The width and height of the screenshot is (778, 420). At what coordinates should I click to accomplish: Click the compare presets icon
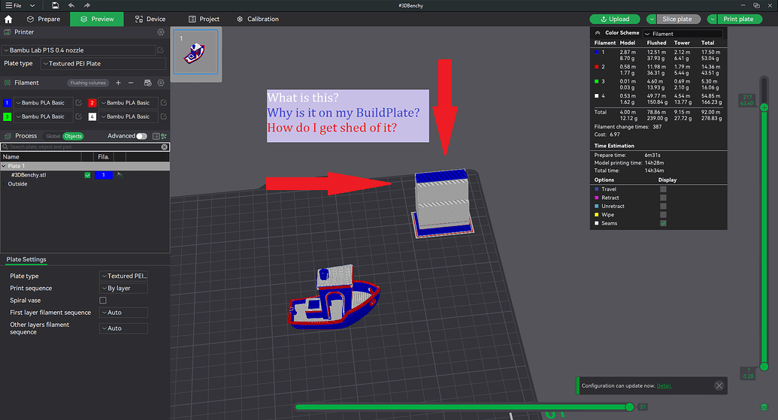click(164, 136)
